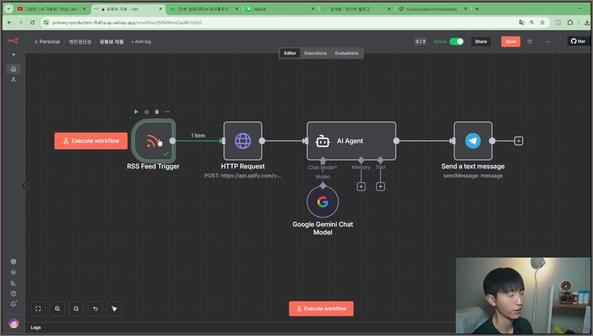Screen dimensions: 593x336
Task: Open workflow history clock icon
Action: 530,41
